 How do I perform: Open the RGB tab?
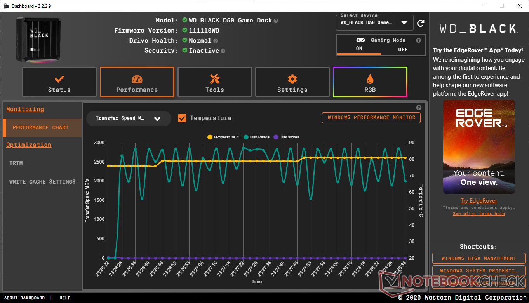(x=370, y=82)
